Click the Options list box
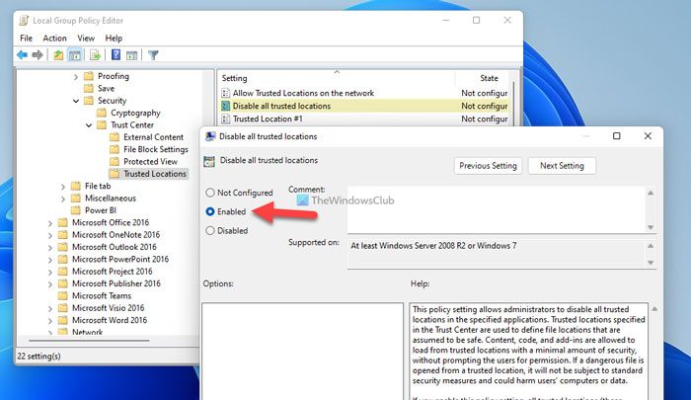Viewport: 691px width, 400px height. click(x=302, y=351)
